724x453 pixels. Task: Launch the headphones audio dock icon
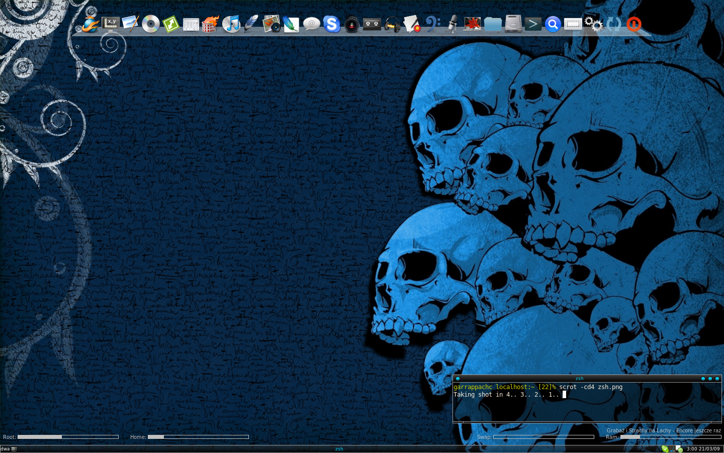point(392,24)
